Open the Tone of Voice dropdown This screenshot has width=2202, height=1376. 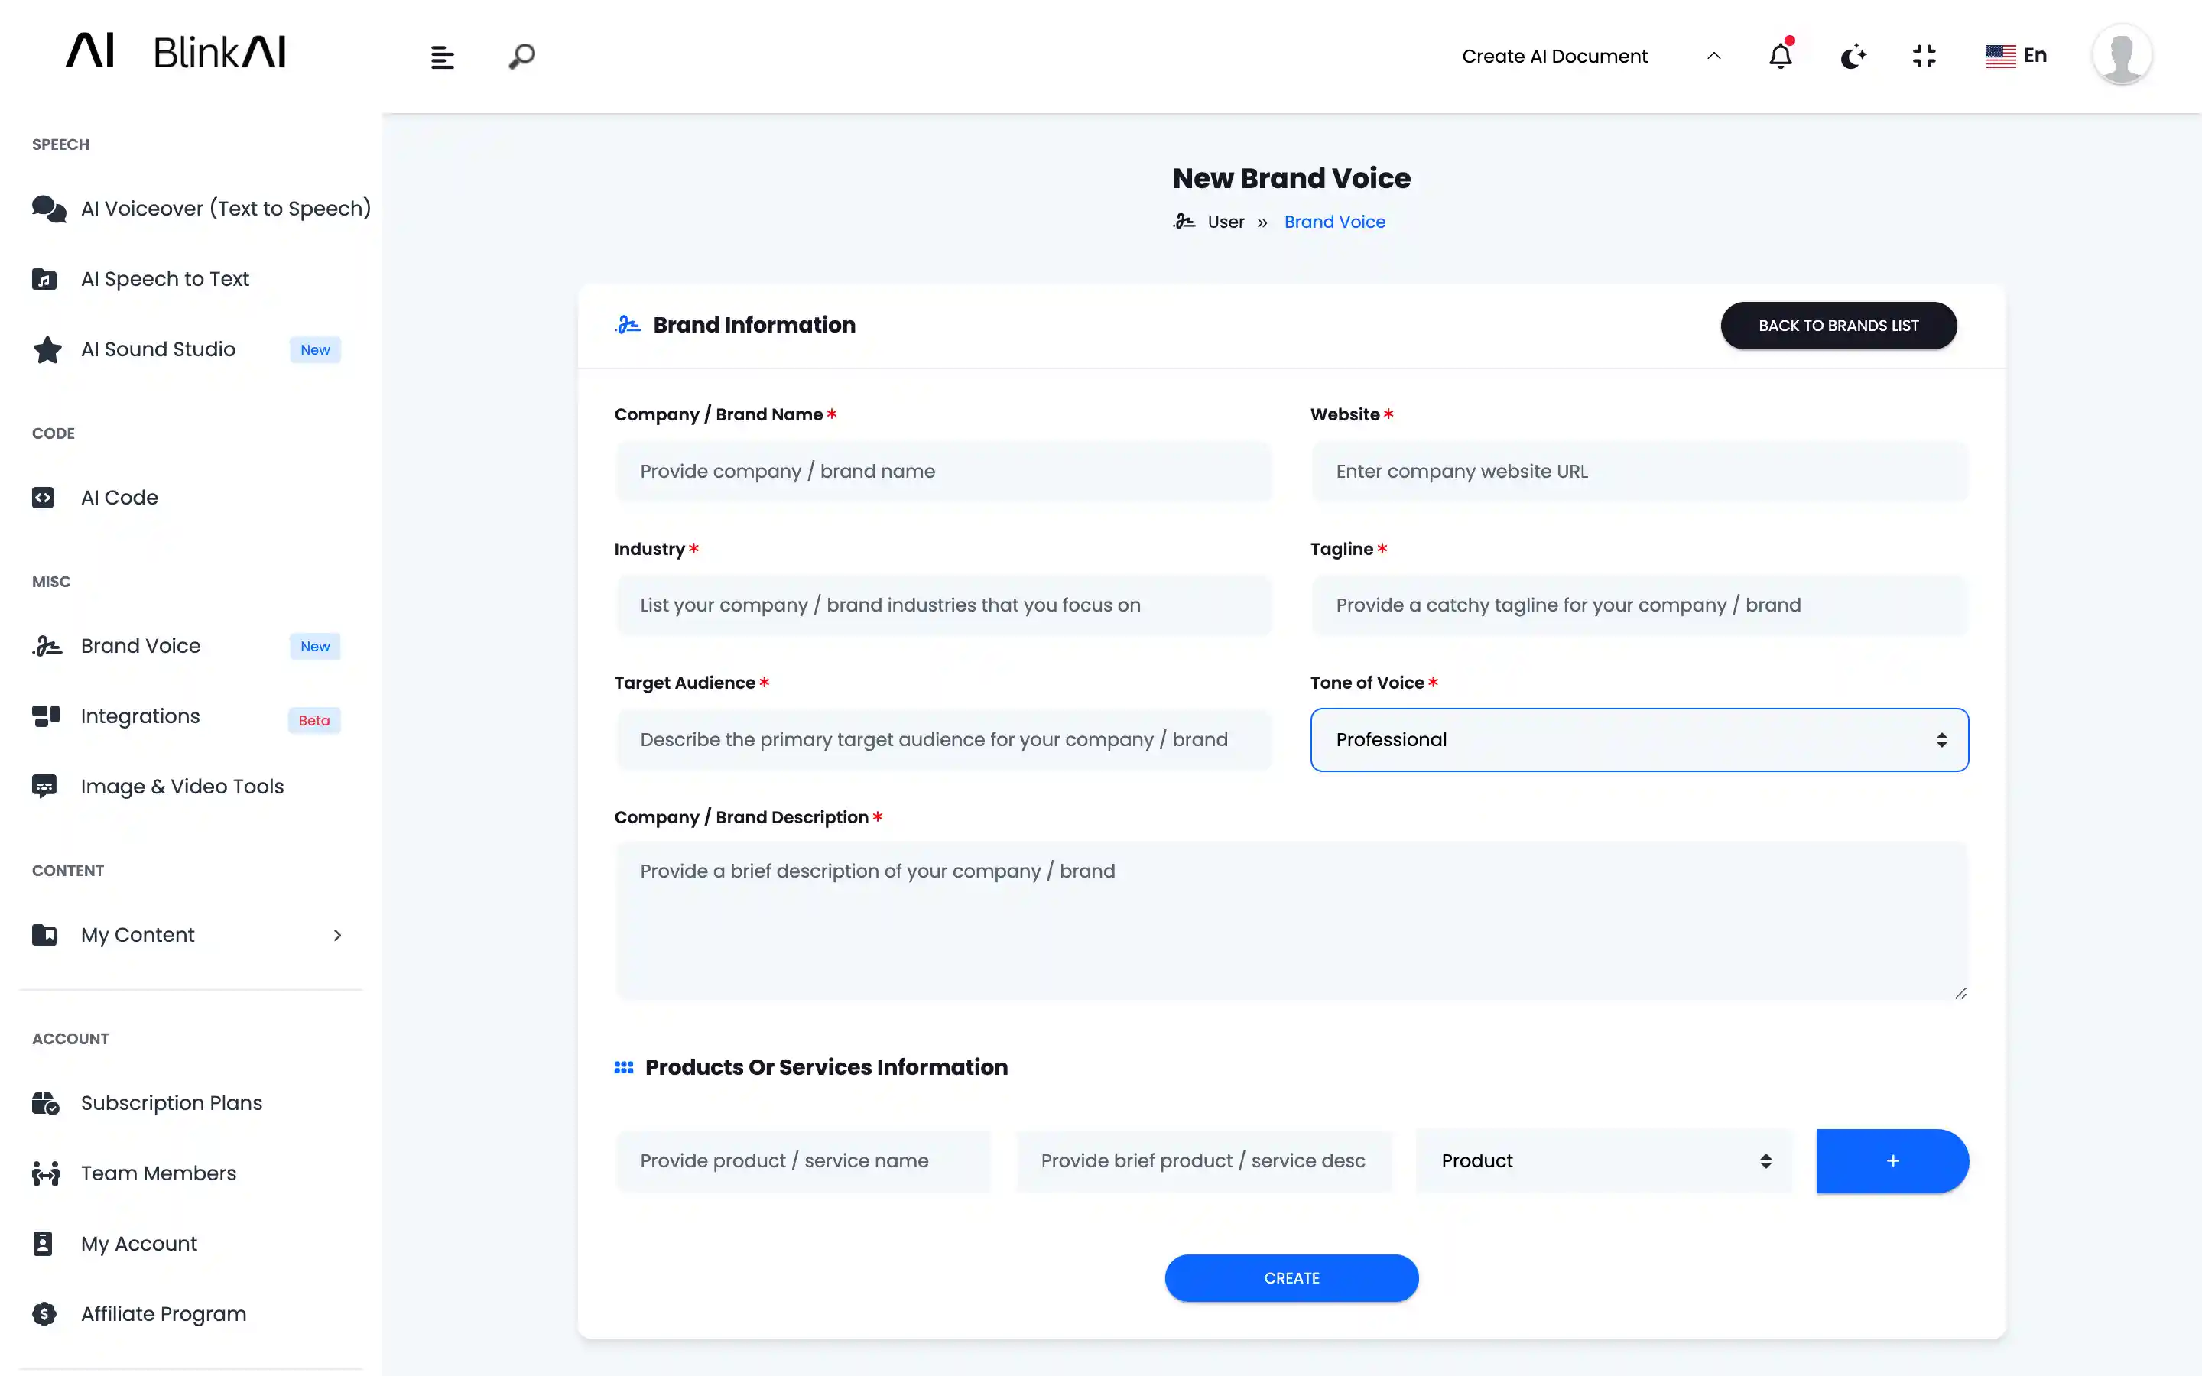pos(1639,740)
